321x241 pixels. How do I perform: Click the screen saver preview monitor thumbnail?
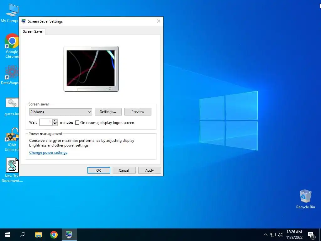pyautogui.click(x=91, y=69)
